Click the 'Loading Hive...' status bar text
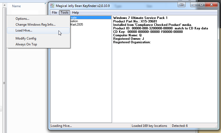The image size is (221, 133). [61, 126]
